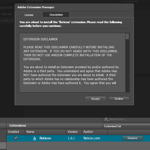Select the flaticon name in the list
The image size is (150, 150).
pos(45,138)
